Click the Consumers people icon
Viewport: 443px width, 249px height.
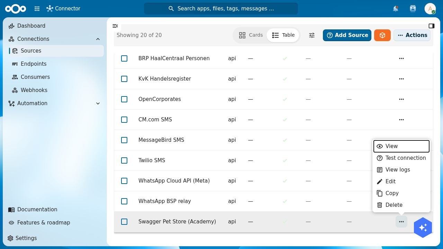pyautogui.click(x=15, y=77)
